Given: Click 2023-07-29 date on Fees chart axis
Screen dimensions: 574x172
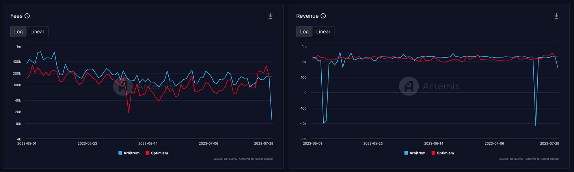Looking at the screenshot, I should click(x=263, y=144).
